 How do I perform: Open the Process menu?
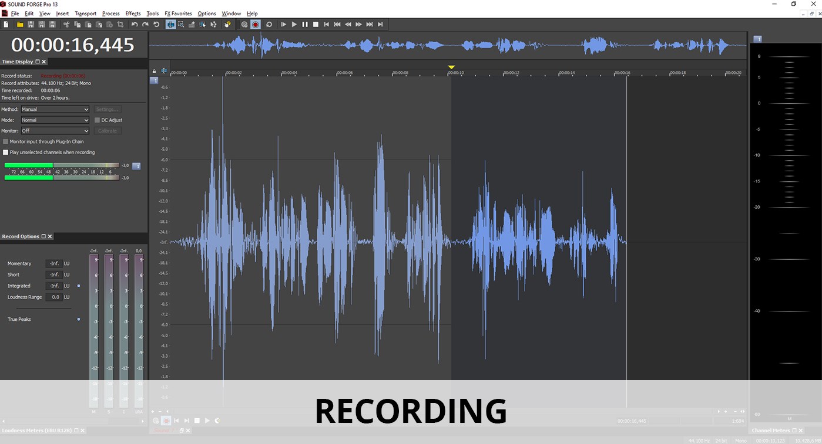click(110, 13)
